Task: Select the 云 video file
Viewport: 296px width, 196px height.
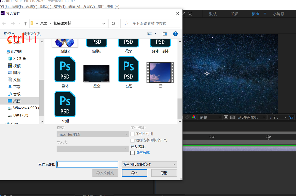Action: (x=160, y=73)
